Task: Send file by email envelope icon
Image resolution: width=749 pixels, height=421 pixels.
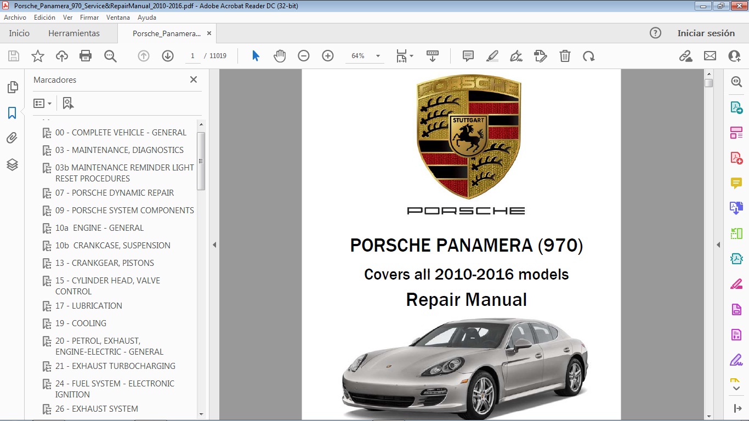Action: click(710, 56)
